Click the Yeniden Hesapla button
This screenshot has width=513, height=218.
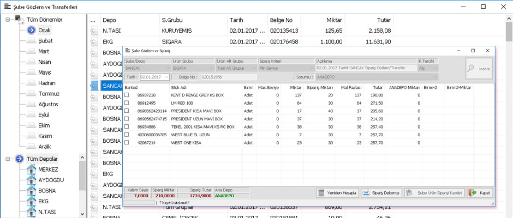coord(338,193)
